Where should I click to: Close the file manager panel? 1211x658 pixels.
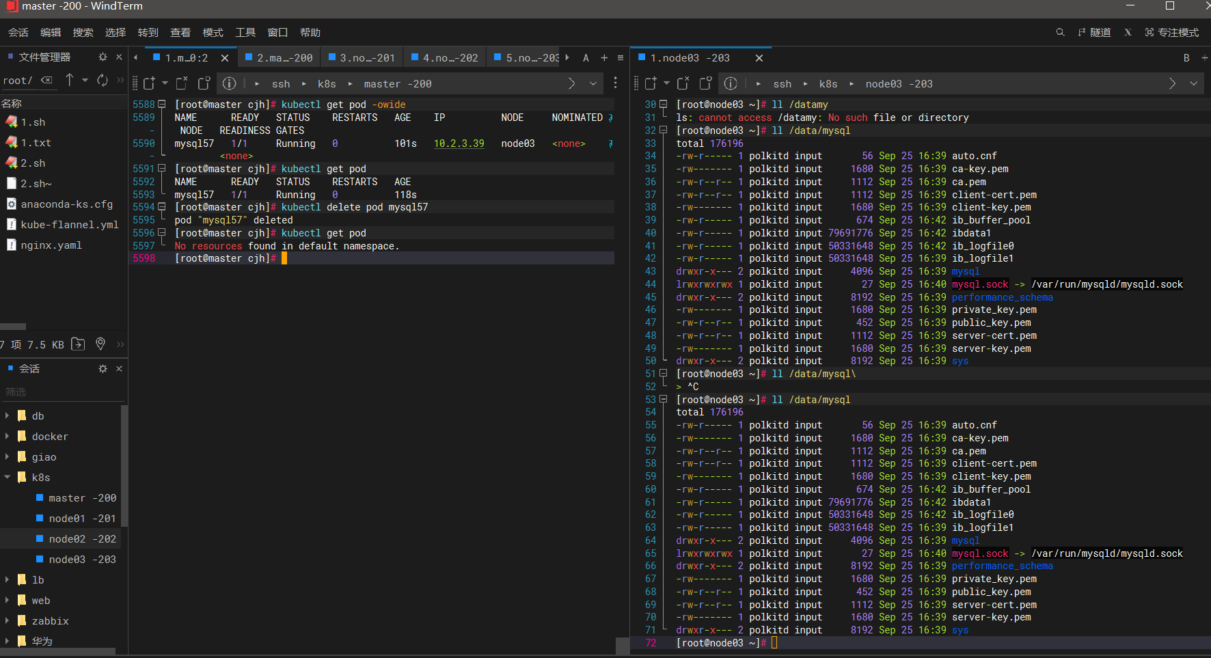point(119,57)
